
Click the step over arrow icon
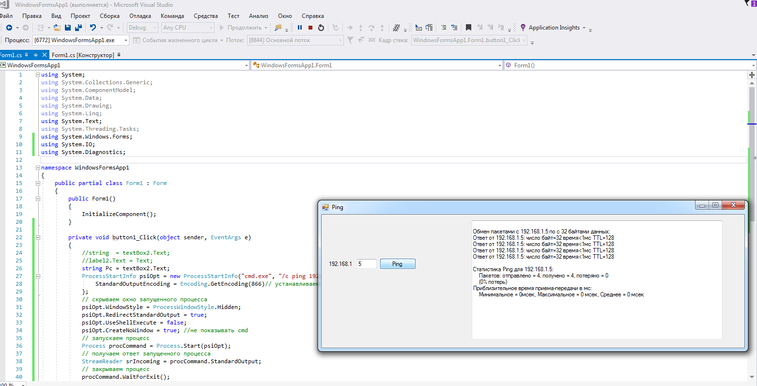click(x=371, y=28)
